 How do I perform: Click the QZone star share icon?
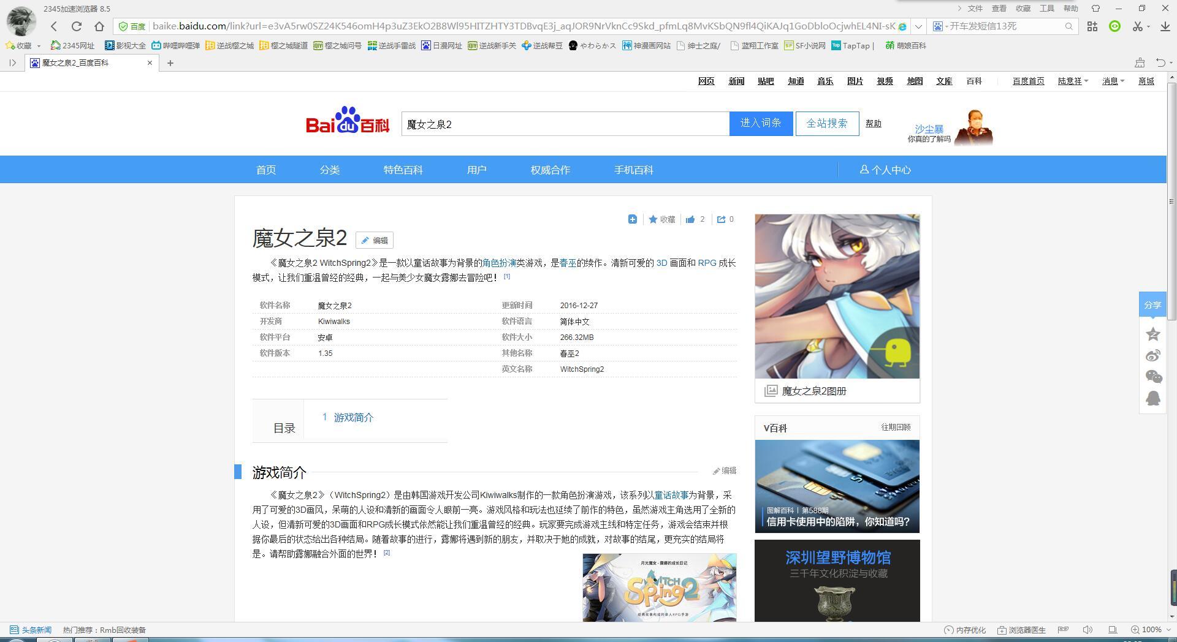click(1152, 334)
